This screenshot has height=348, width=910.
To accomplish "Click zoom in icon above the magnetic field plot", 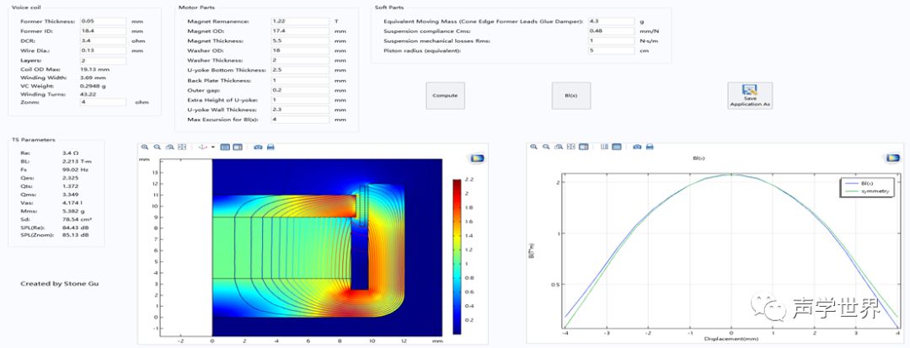I will coord(145,147).
